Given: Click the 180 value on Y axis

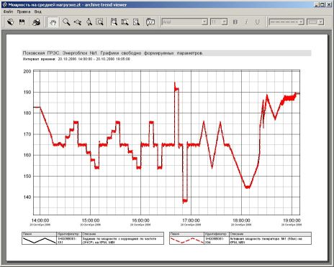Looking at the screenshot, I should [x=27, y=113].
